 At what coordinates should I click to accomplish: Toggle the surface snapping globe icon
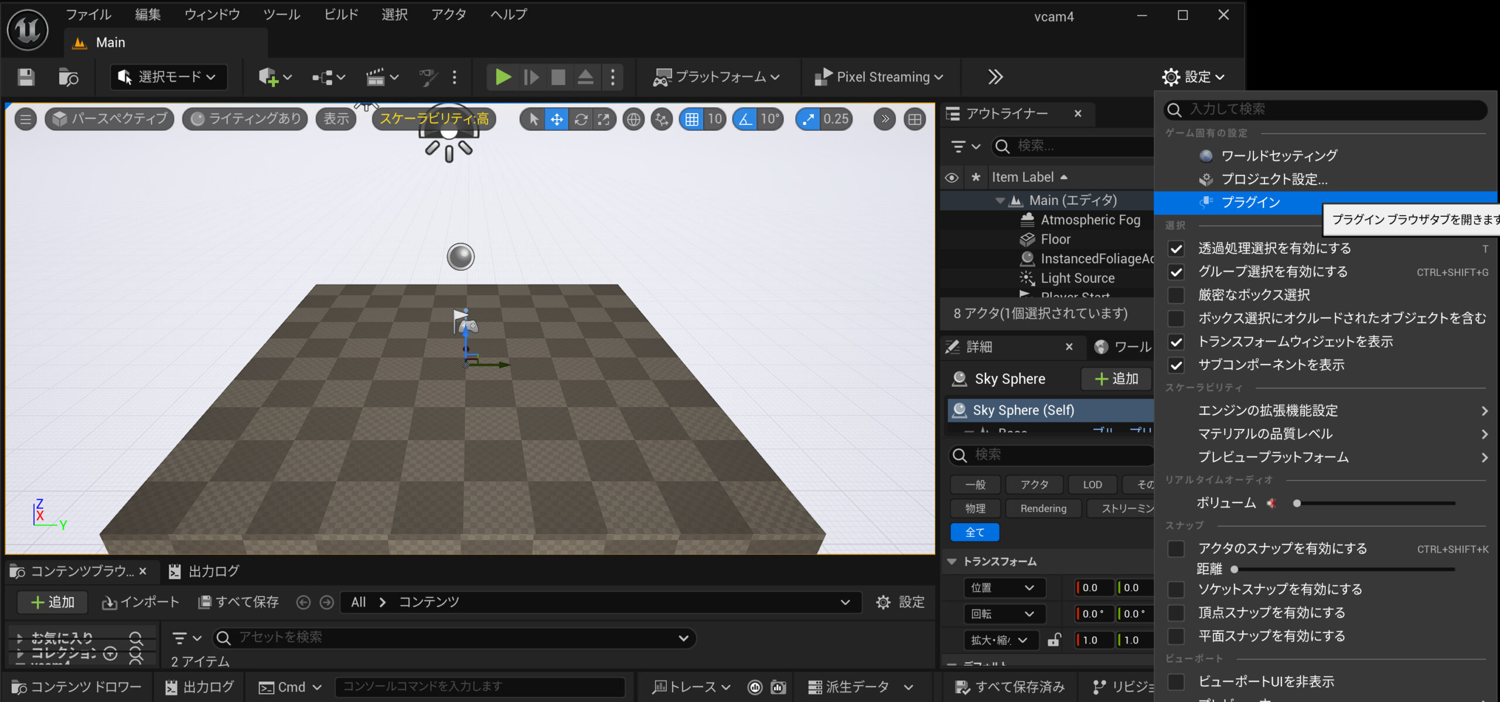(633, 120)
